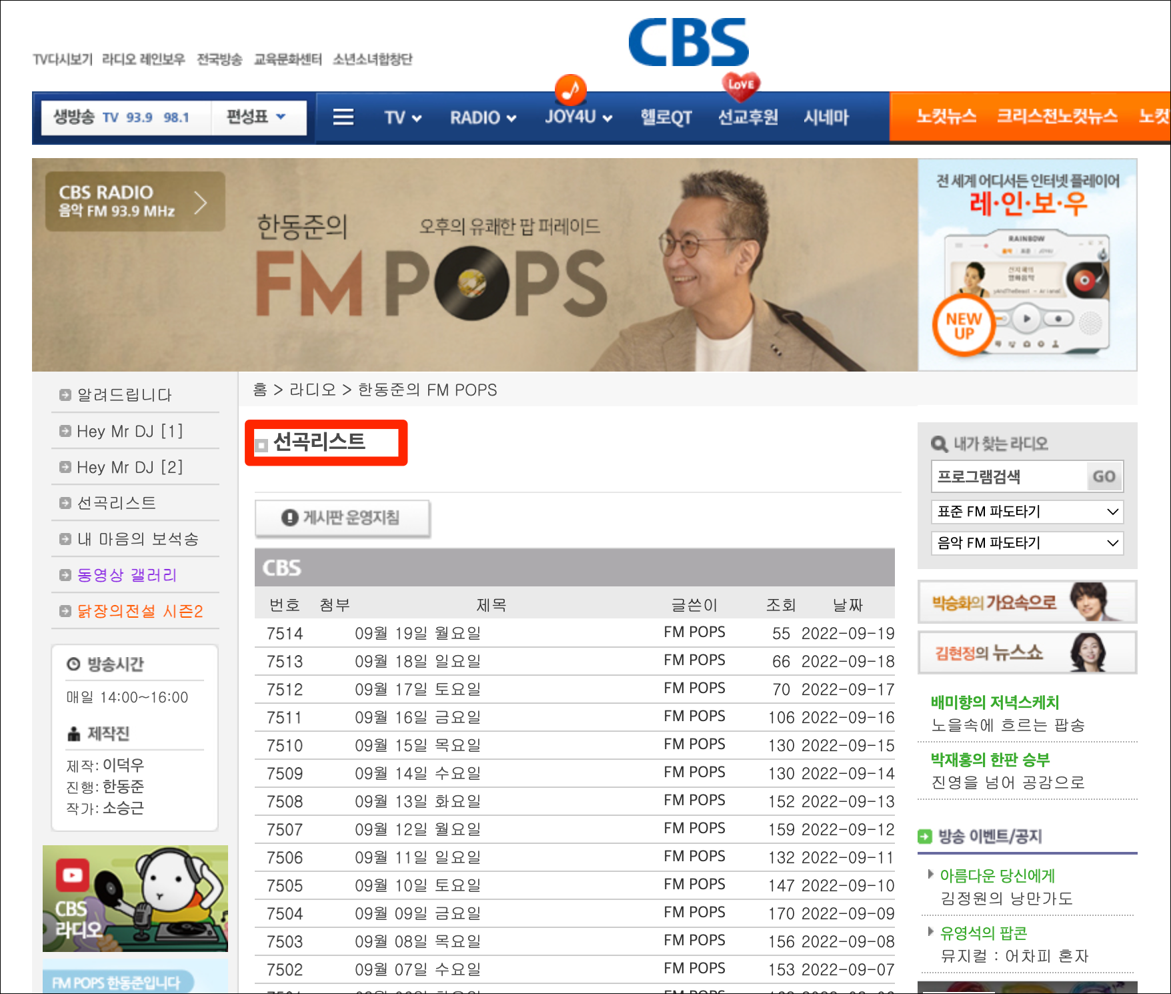1171x994 pixels.
Task: Select live broadcast 93.9 frequency
Action: click(139, 117)
